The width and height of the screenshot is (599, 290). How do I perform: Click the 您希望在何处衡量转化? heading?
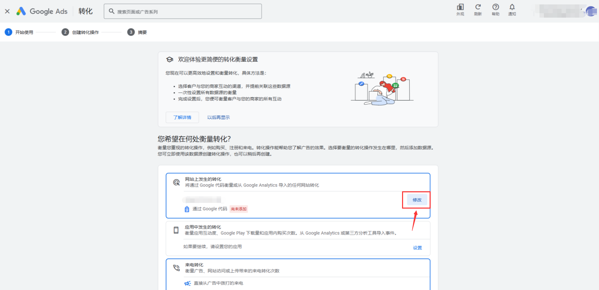tap(194, 139)
